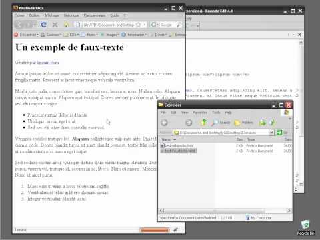This screenshot has height=240, width=320.
Task: Open Firefox Édition menu
Action: click(34, 15)
